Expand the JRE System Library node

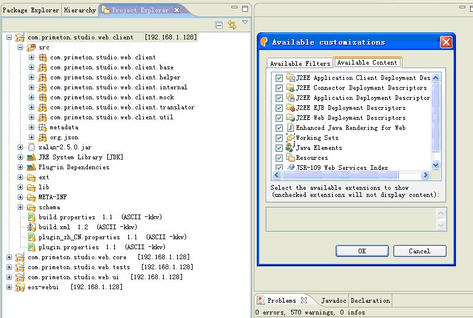(20, 157)
